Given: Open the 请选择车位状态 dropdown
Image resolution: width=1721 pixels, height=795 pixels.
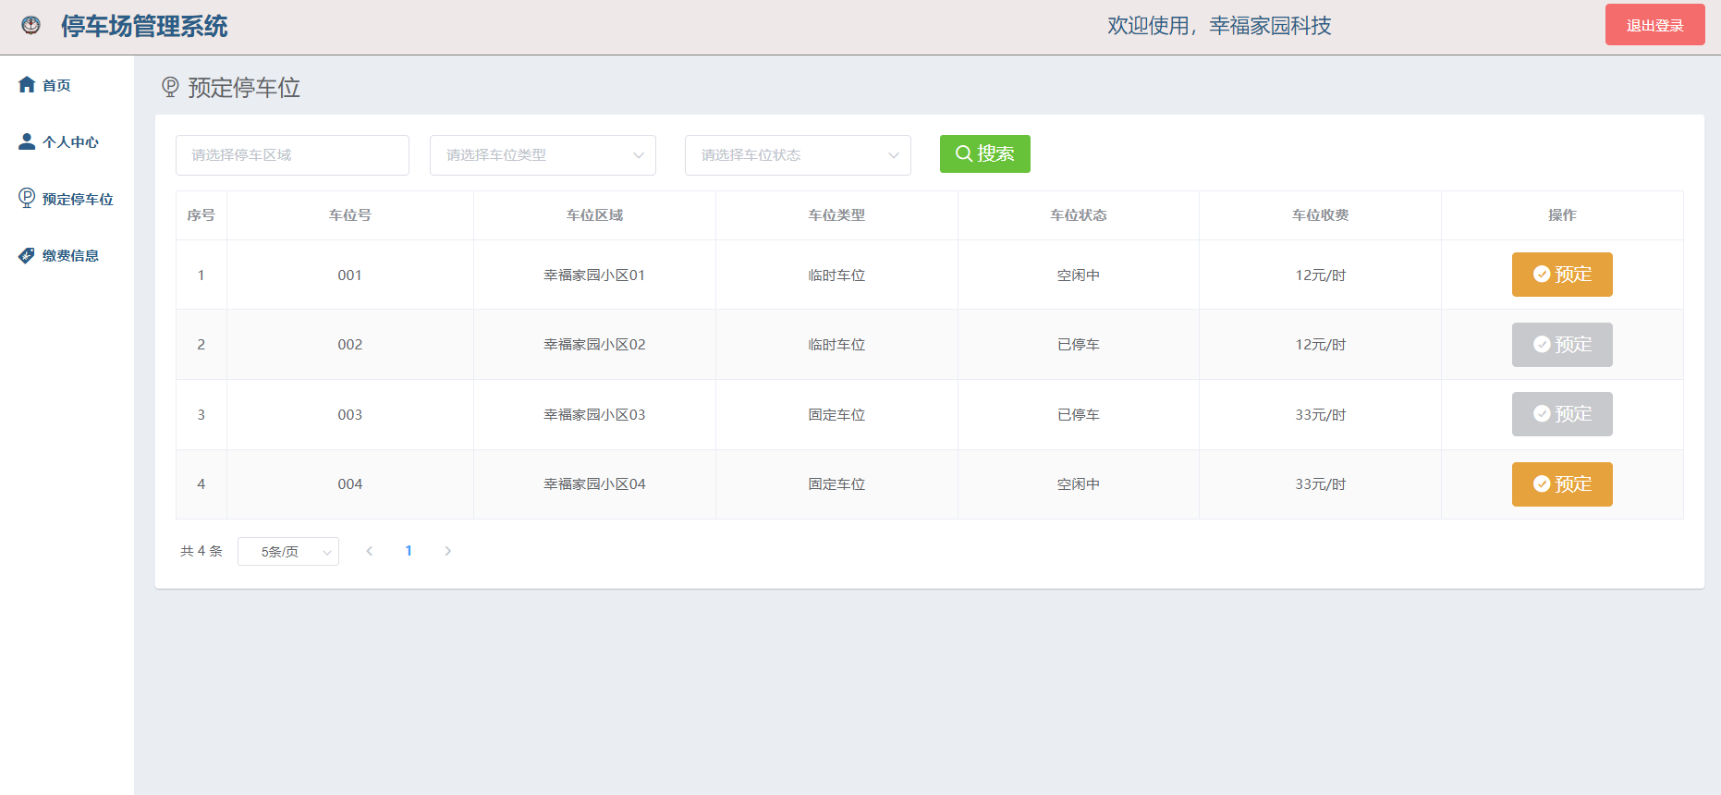Looking at the screenshot, I should 798,155.
